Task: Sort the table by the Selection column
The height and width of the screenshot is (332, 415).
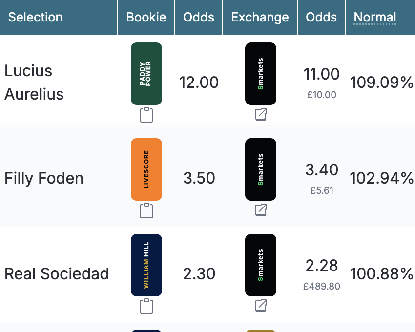Action: pyautogui.click(x=35, y=17)
